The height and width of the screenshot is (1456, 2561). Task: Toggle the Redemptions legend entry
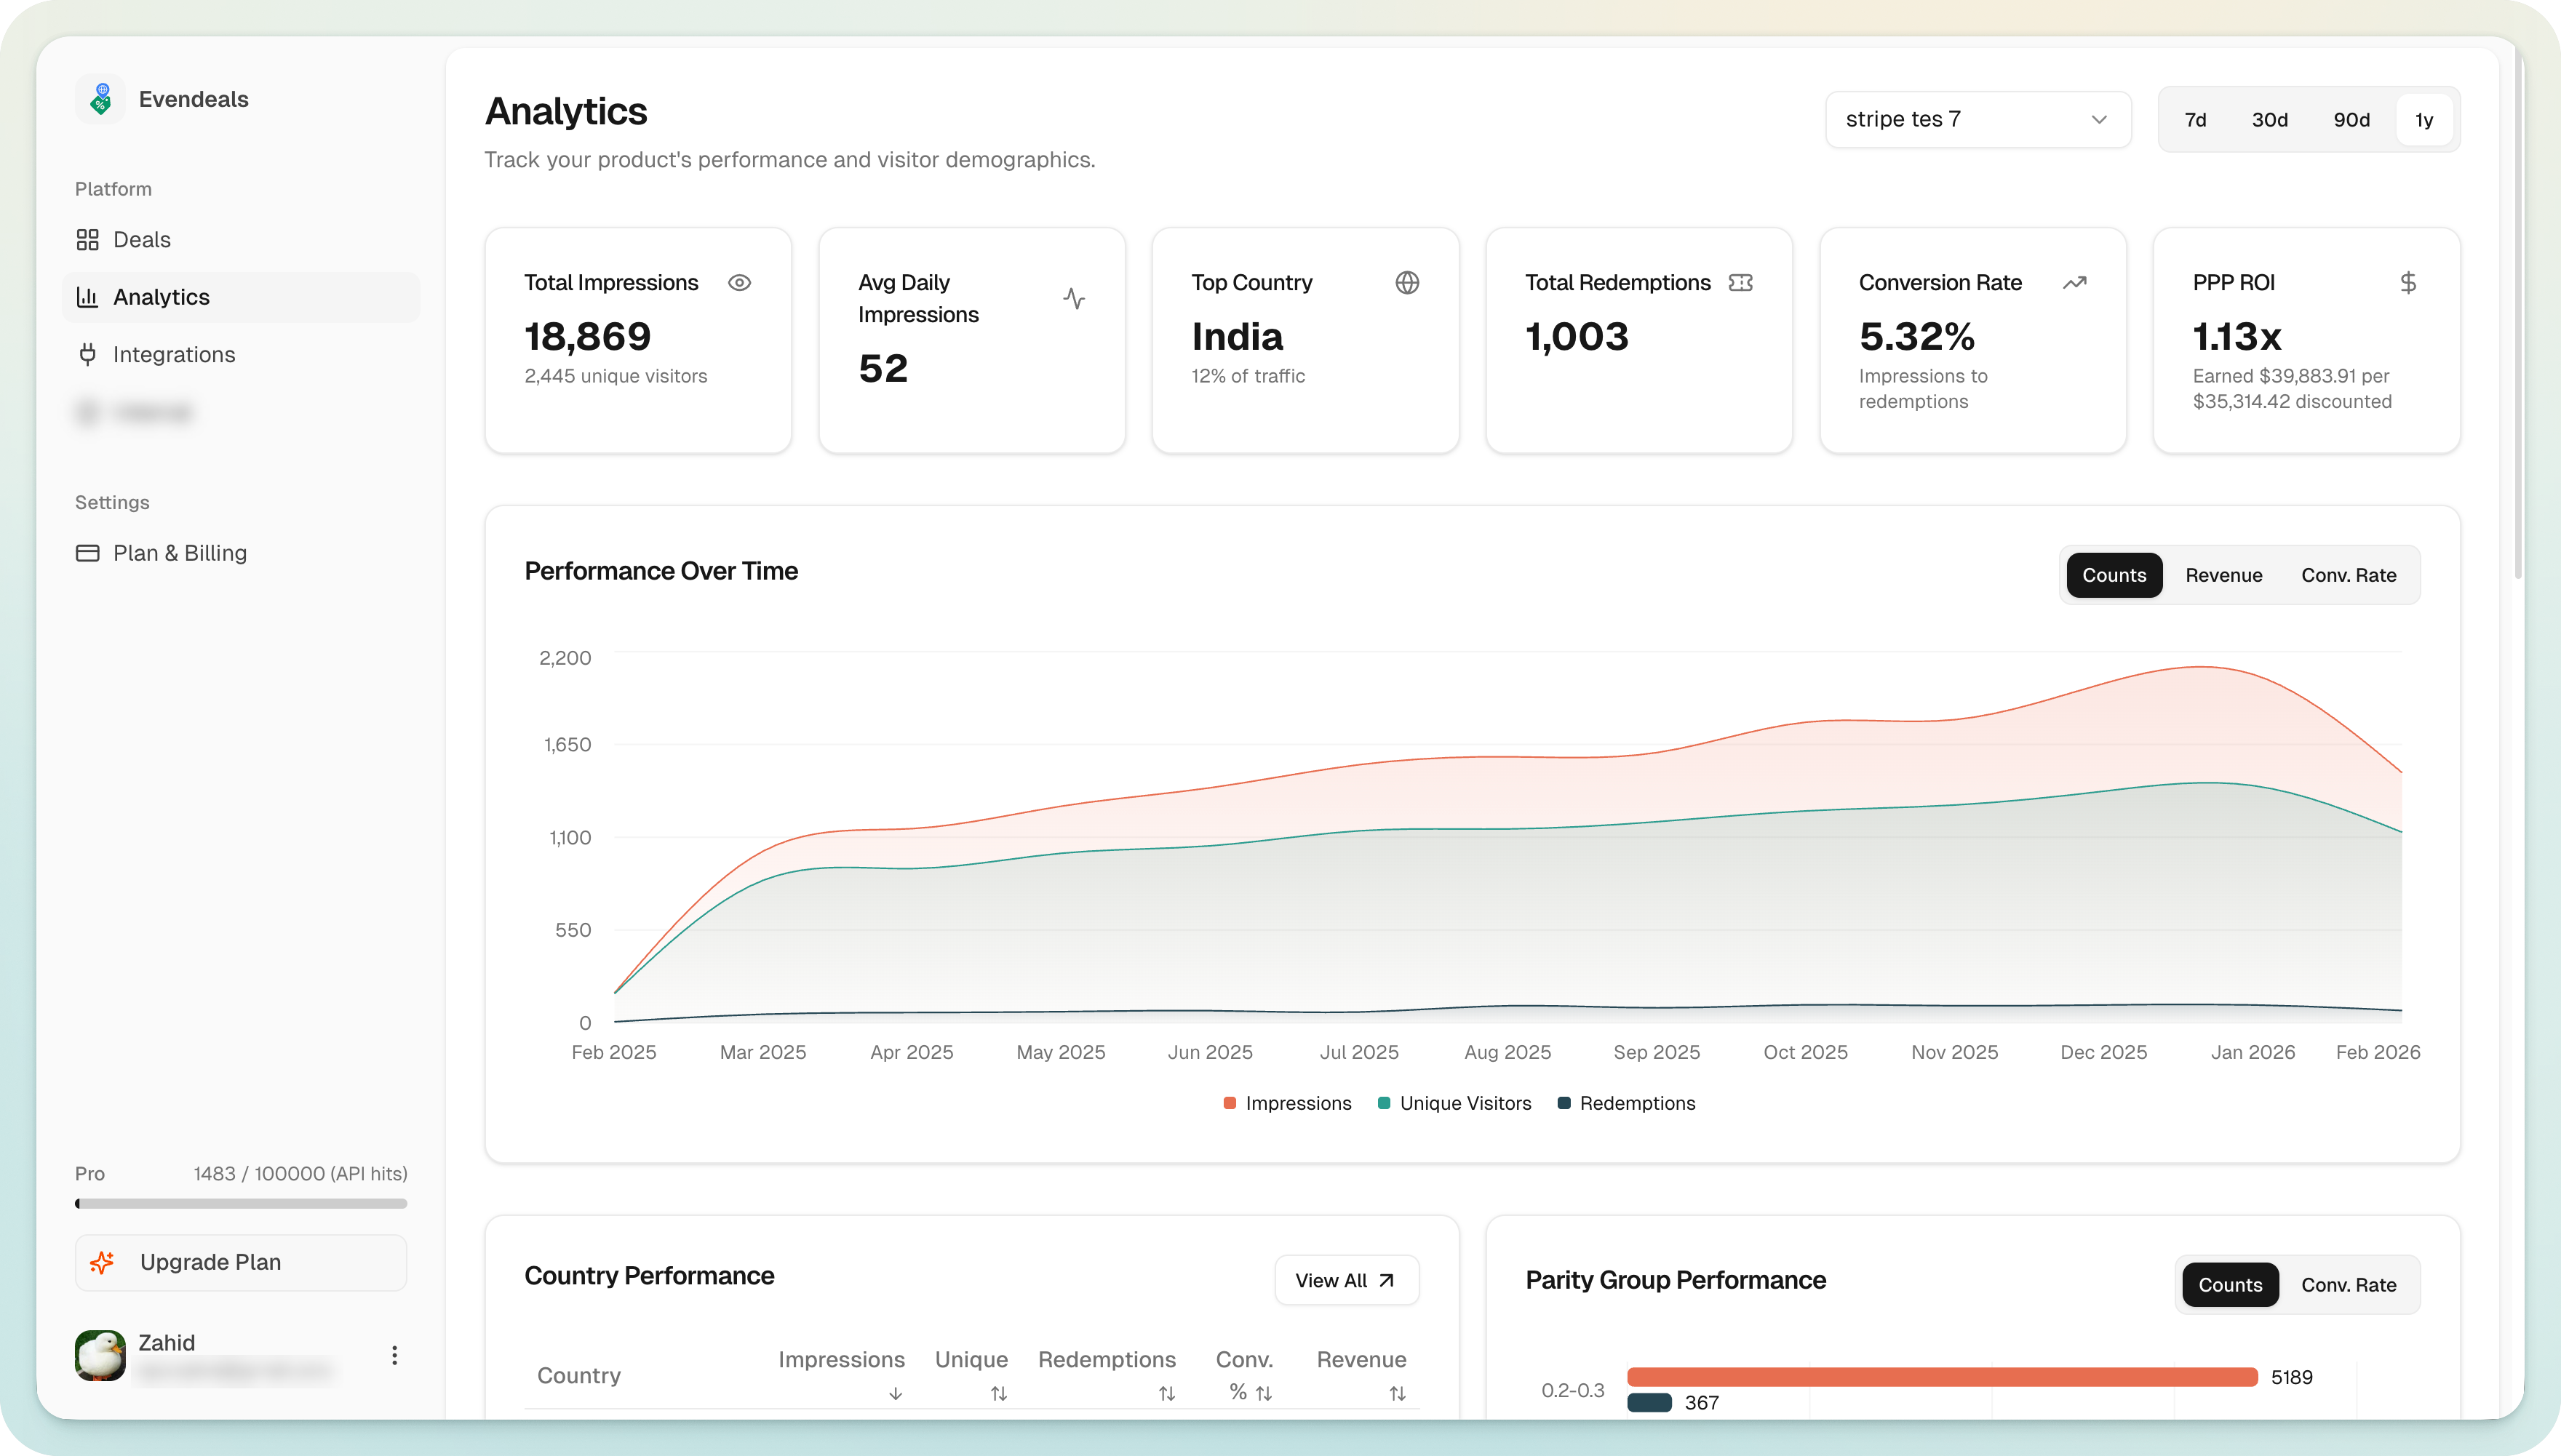[x=1625, y=1103]
